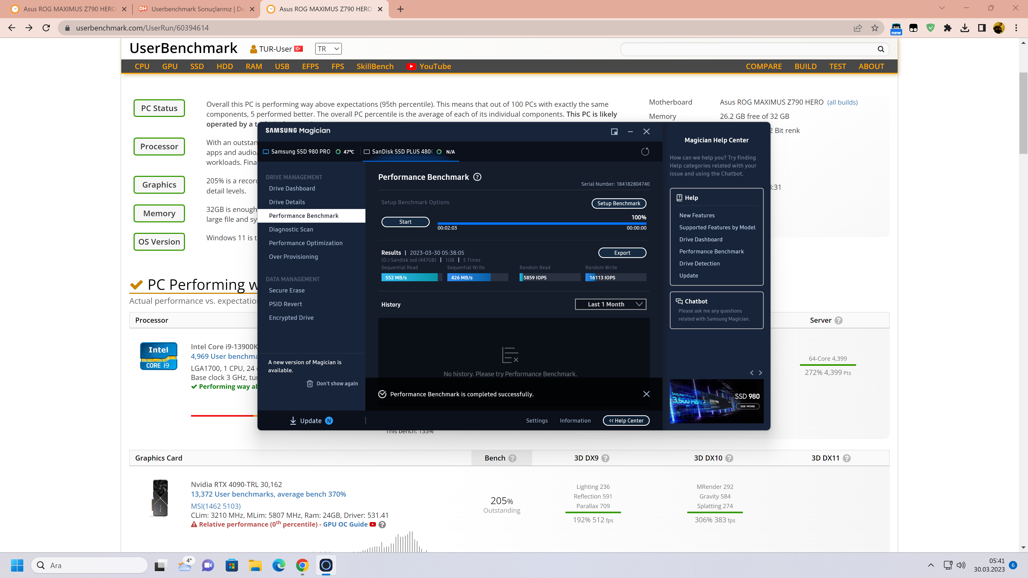Click the Magician refresh drives icon

(645, 151)
